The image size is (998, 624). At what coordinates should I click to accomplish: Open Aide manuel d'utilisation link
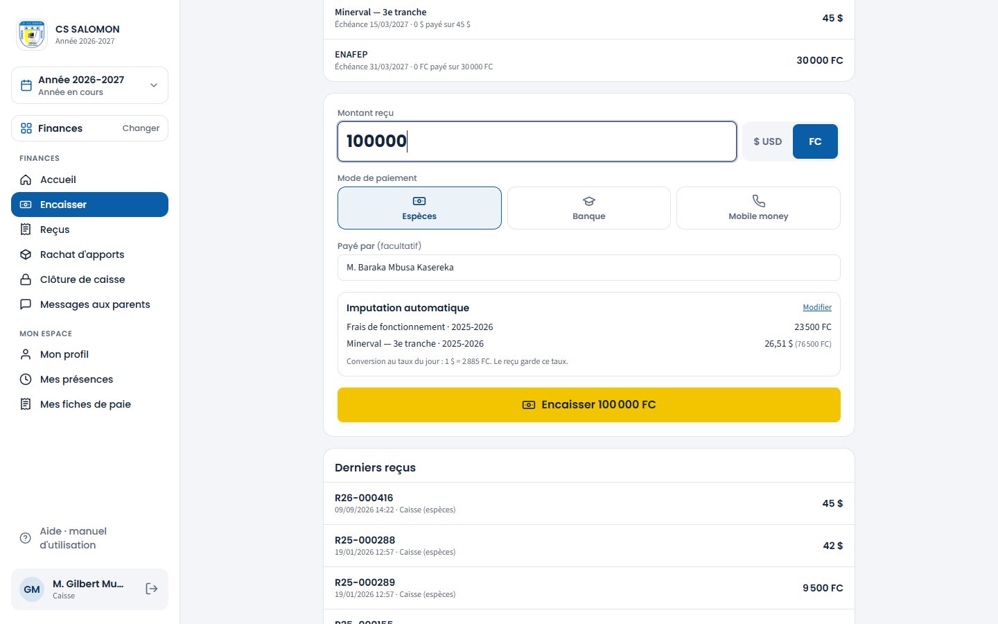coord(89,538)
